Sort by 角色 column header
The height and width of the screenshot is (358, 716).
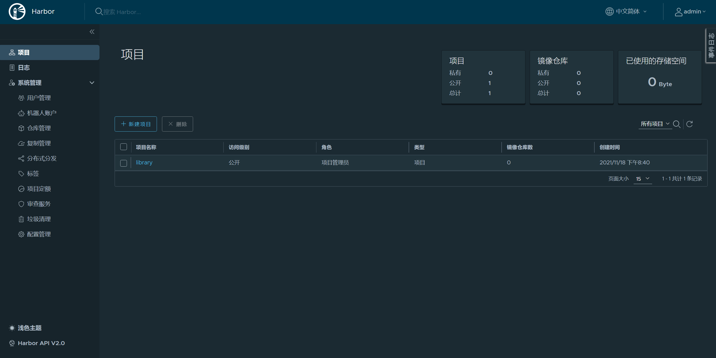point(326,147)
